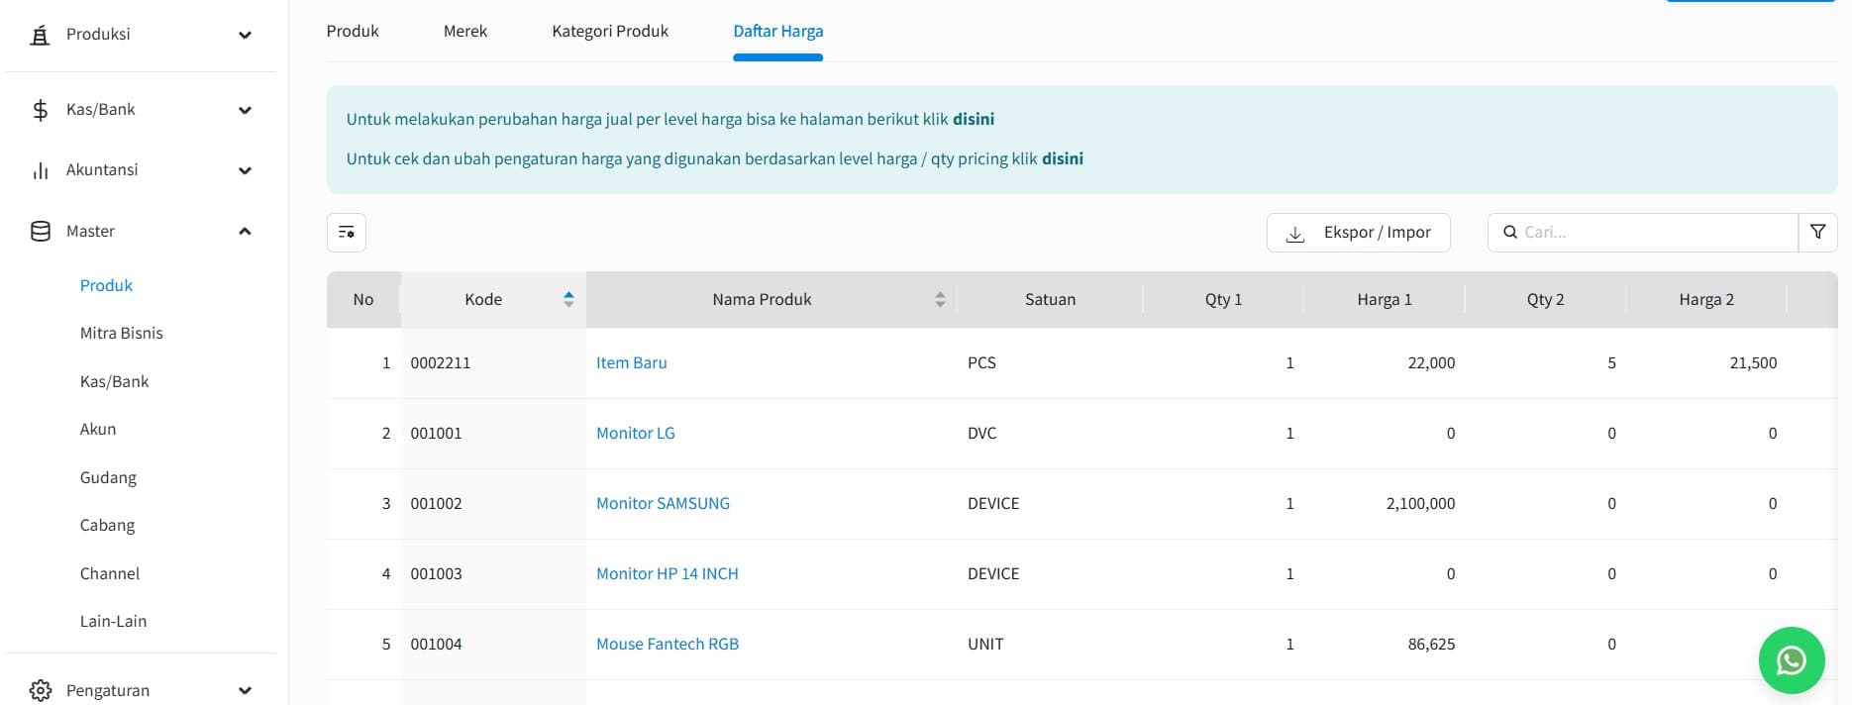The image size is (1852, 705).
Task: Expand the Produksi menu chevron
Action: [245, 36]
